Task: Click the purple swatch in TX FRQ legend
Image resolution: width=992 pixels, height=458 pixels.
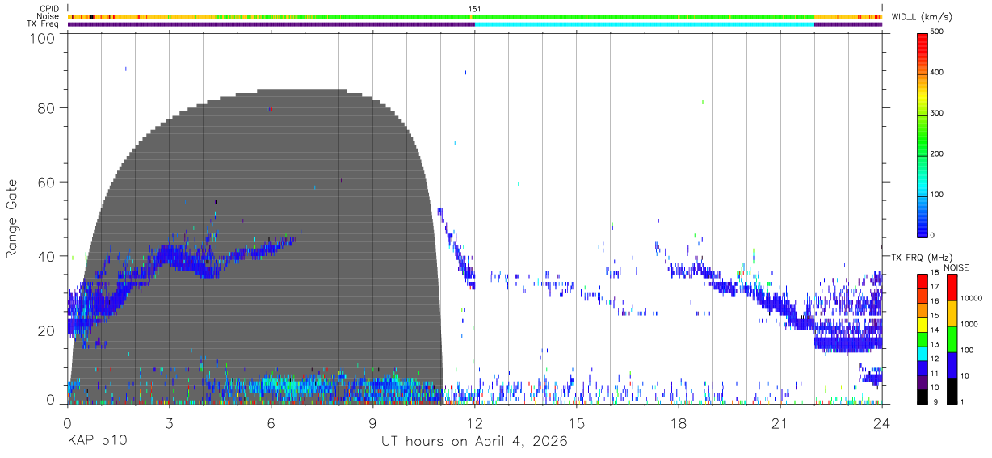Action: pos(923,382)
